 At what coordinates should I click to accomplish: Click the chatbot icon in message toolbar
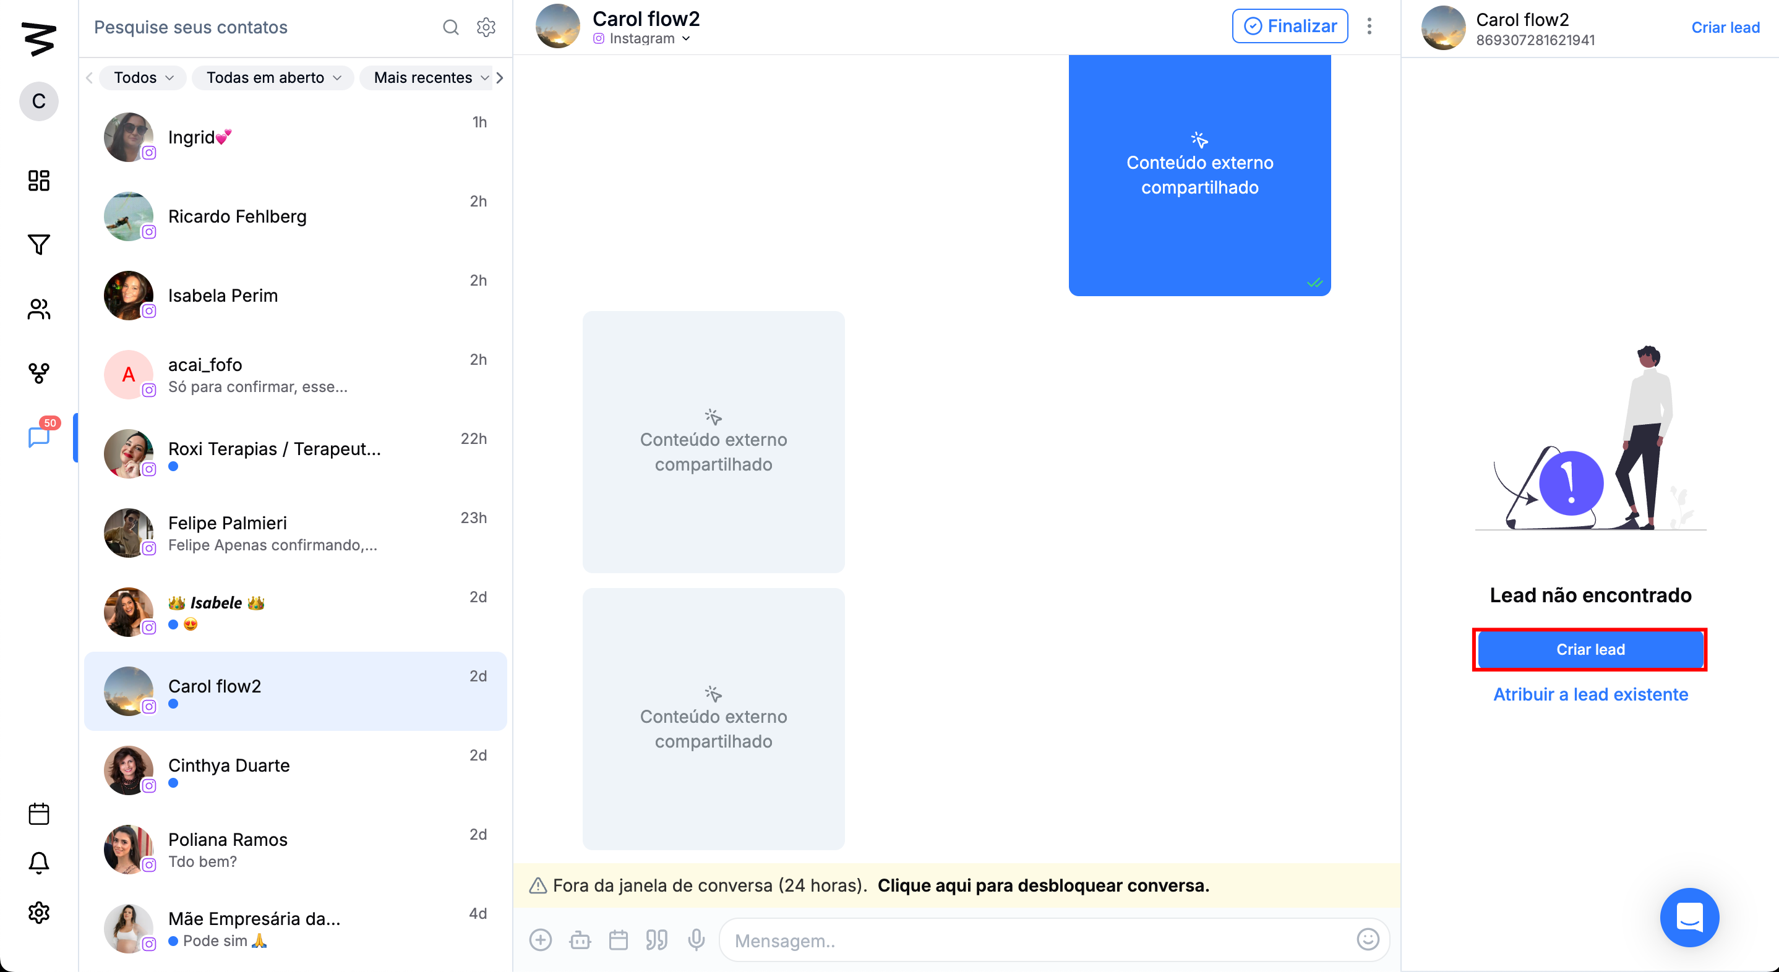point(580,940)
